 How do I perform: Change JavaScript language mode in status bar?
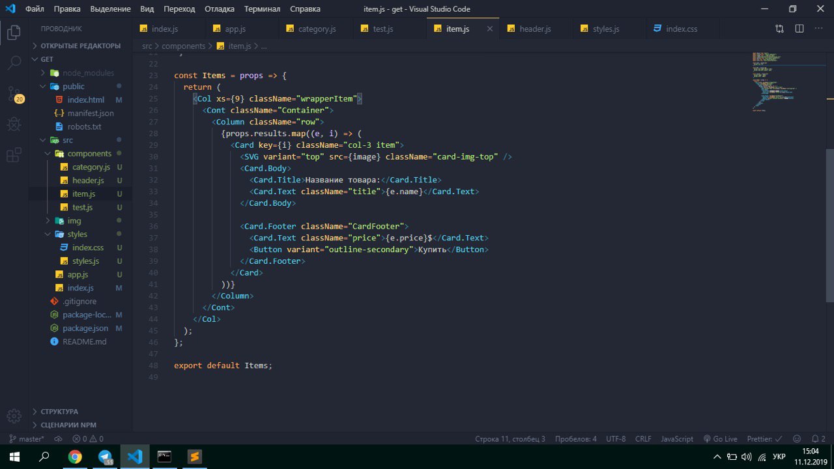coord(677,439)
